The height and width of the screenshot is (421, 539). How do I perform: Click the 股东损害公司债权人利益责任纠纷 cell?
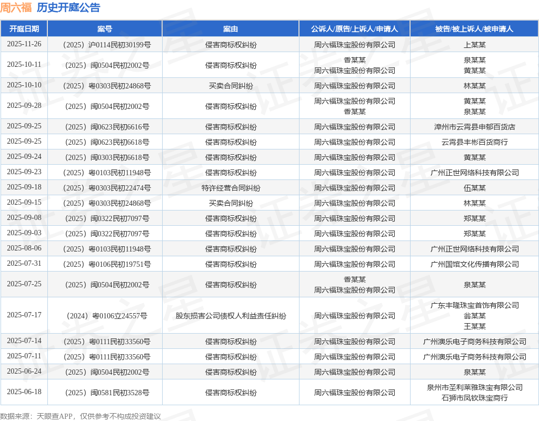231,316
